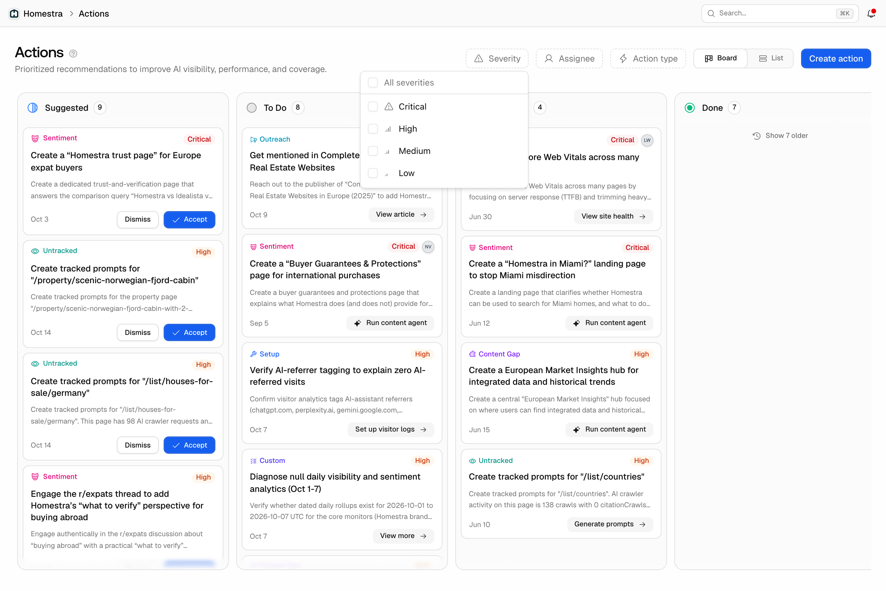Run content agent for Buyer Guarantees card
Screen dimensions: 886x591
pyautogui.click(x=390, y=323)
